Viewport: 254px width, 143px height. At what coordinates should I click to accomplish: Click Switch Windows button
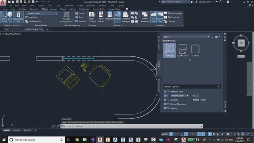[x=145, y=17]
